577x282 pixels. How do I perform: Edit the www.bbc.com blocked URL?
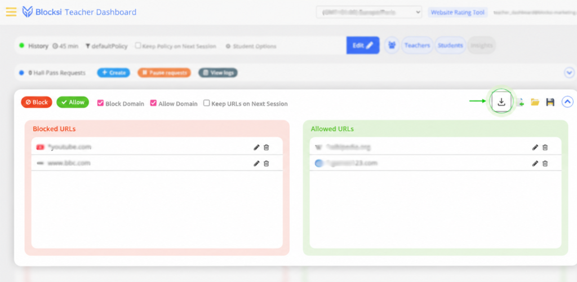coord(256,164)
